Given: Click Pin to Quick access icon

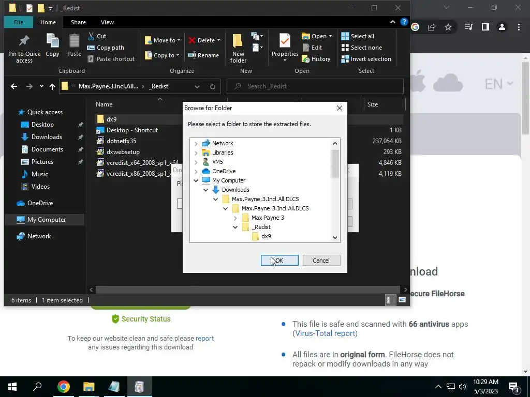Looking at the screenshot, I should (x=24, y=48).
